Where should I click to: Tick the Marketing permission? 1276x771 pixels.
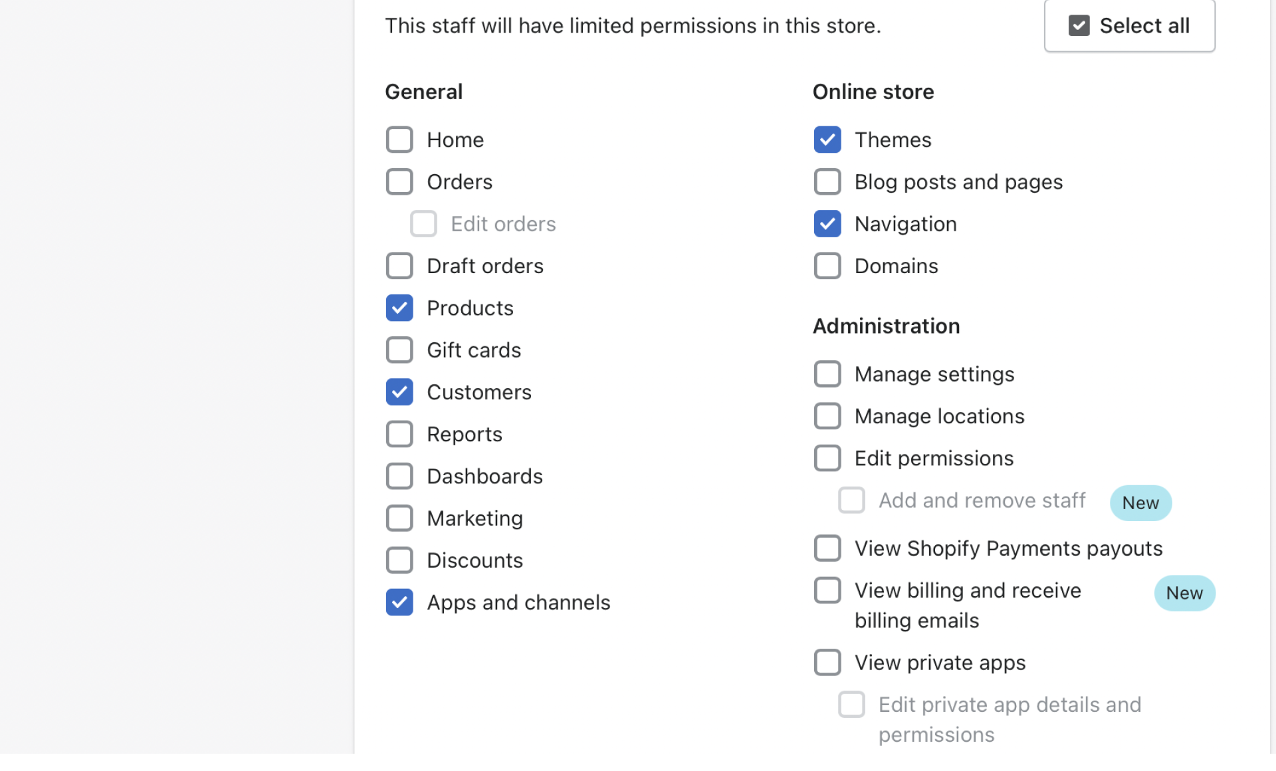coord(399,518)
